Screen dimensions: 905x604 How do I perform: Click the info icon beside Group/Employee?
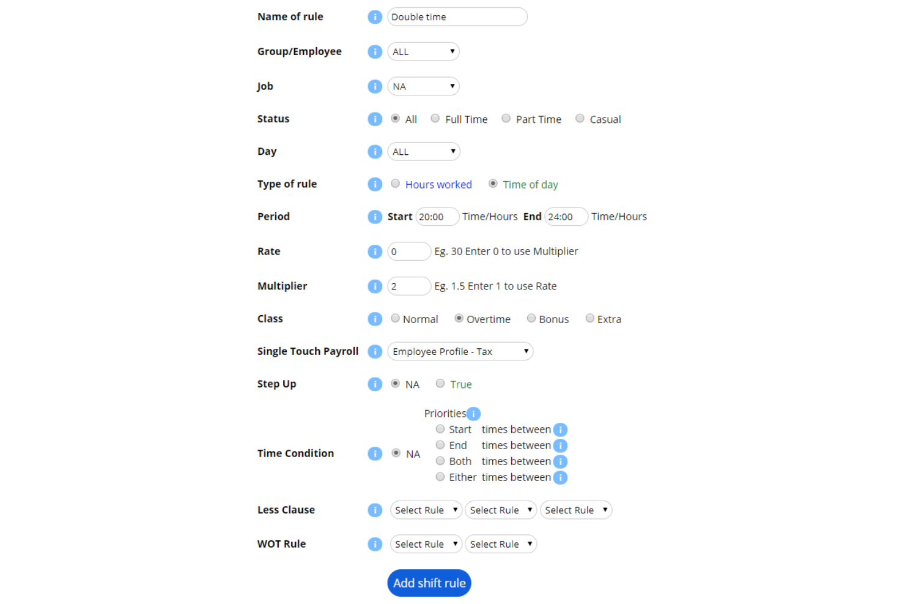tap(375, 52)
